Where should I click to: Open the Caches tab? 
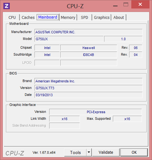tap(28, 17)
